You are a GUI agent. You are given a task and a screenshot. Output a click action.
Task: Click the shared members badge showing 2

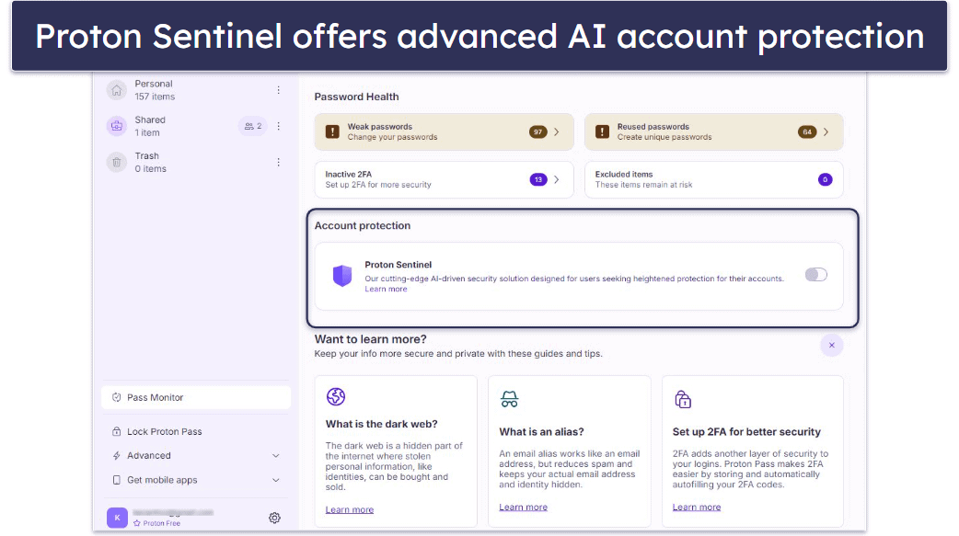click(x=252, y=126)
